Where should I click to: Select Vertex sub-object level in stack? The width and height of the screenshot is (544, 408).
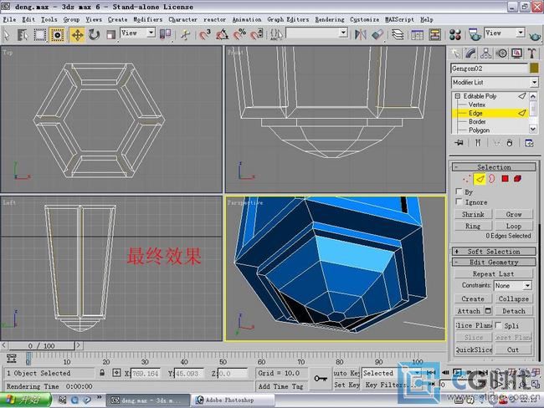pyautogui.click(x=477, y=105)
